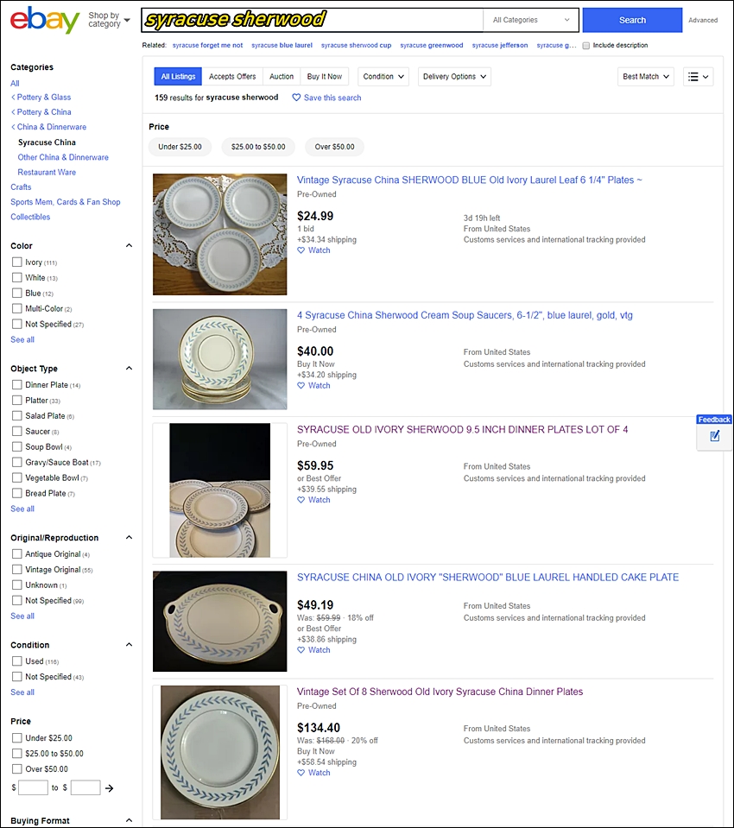Click the Save this search heart icon
This screenshot has width=734, height=828.
coord(296,98)
